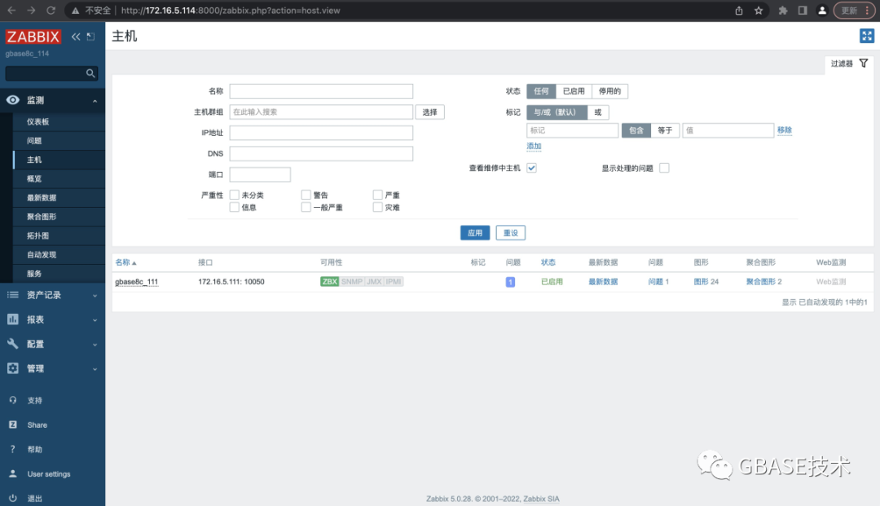Select the 停用的 status option
The image size is (880, 506).
point(609,91)
